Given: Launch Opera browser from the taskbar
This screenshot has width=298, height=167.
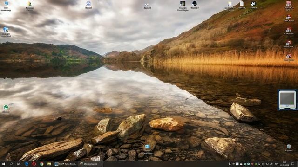Looking at the screenshot, I should pos(34,164).
